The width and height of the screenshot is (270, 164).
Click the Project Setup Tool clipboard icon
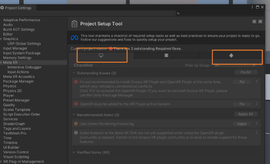click(x=74, y=24)
